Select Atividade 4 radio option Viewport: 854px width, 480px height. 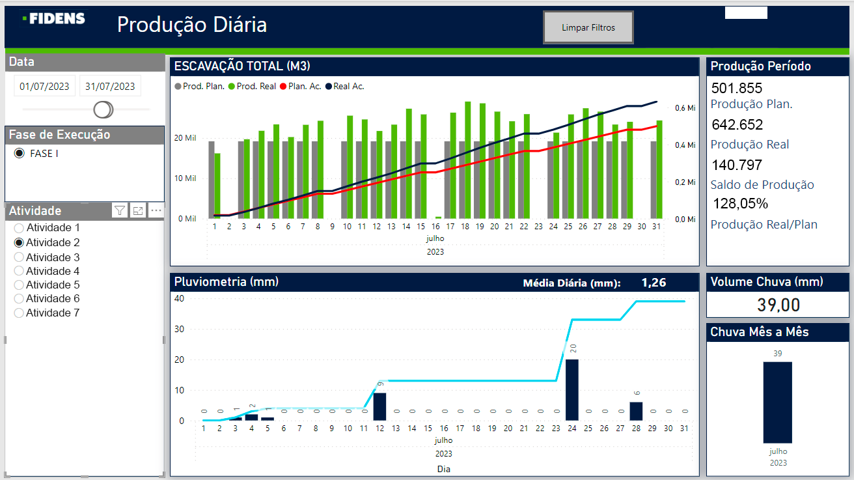(19, 271)
